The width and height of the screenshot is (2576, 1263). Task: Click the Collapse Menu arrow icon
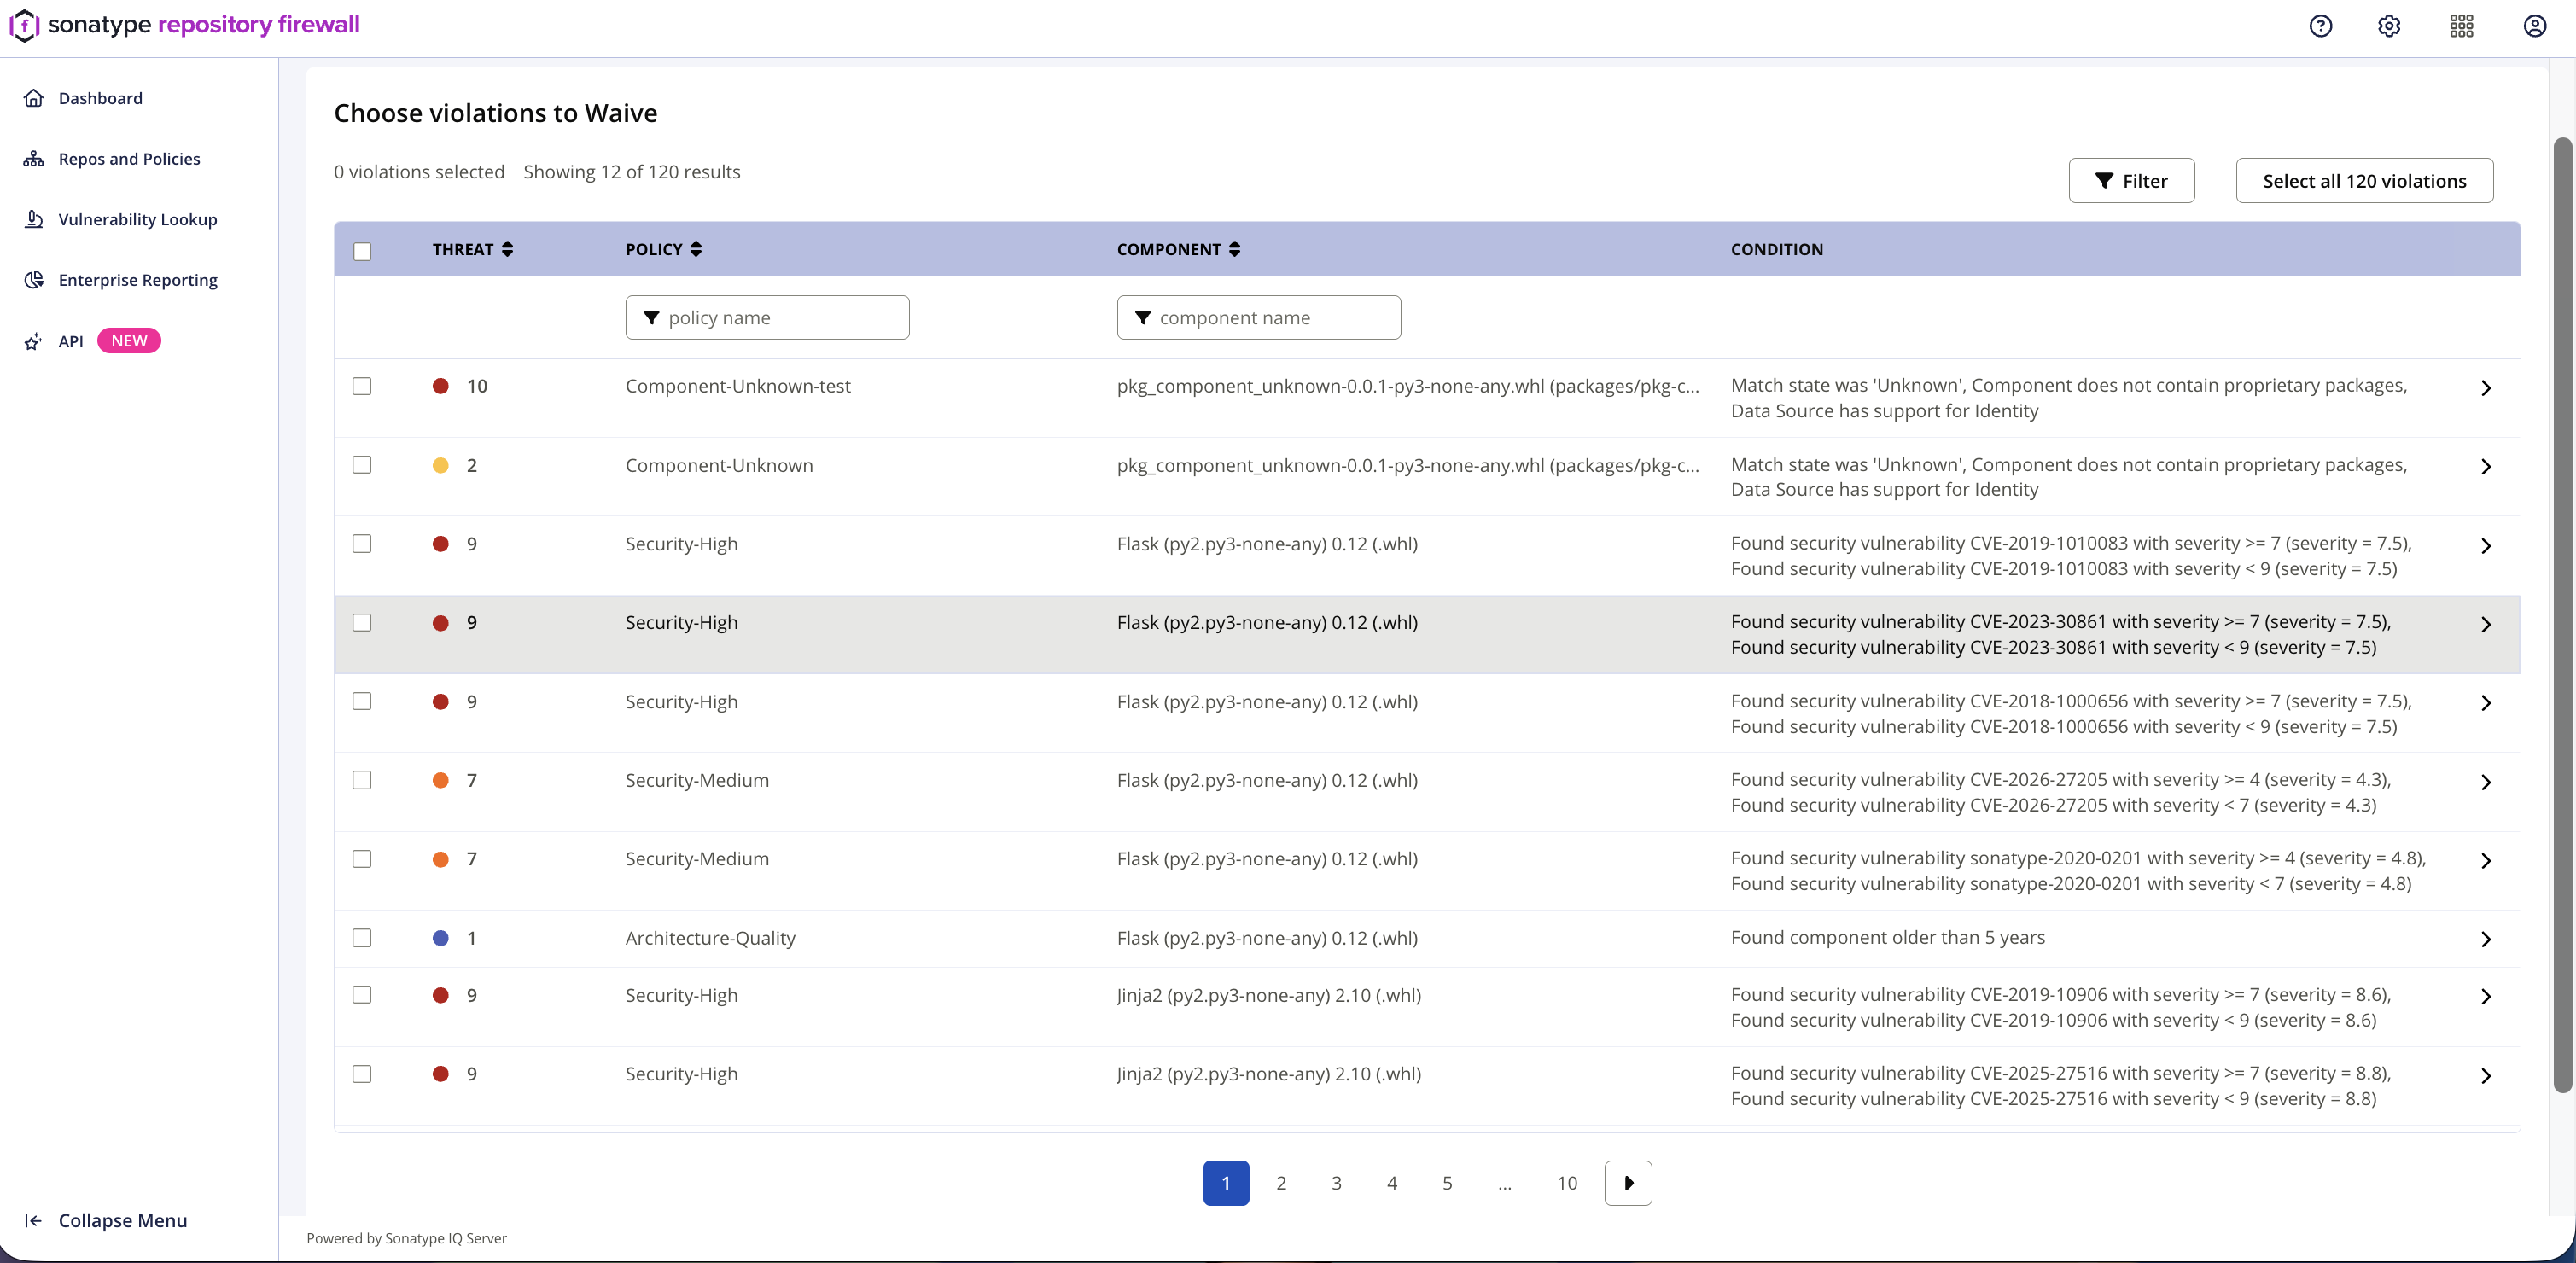[33, 1220]
